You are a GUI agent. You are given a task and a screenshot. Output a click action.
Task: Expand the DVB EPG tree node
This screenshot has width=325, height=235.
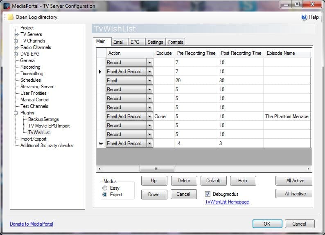16,54
